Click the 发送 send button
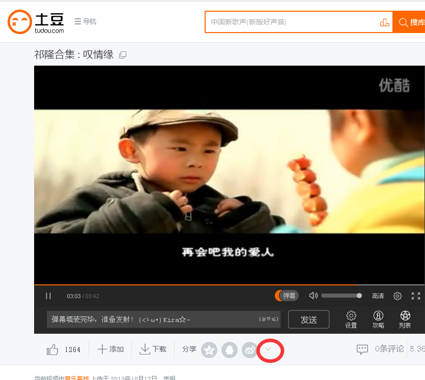The image size is (425, 380). [x=309, y=319]
